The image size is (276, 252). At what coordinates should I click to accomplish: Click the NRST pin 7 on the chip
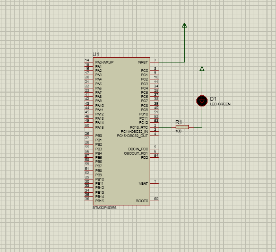154,62
